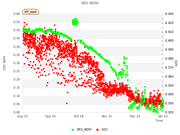Click the 0.350 right axis value
Viewport: 180px width, 135px height.
point(169,85)
